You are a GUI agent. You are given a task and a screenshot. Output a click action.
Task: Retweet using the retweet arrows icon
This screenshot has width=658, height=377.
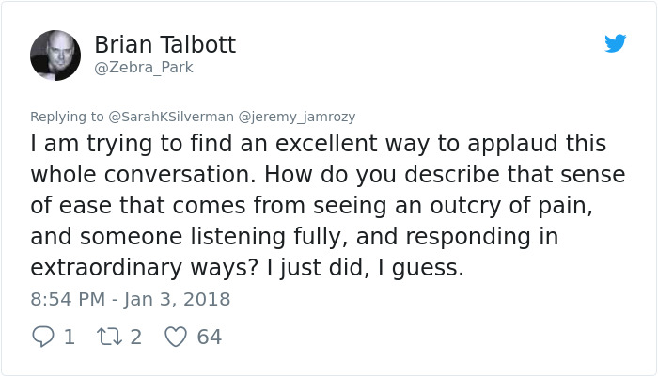(109, 337)
